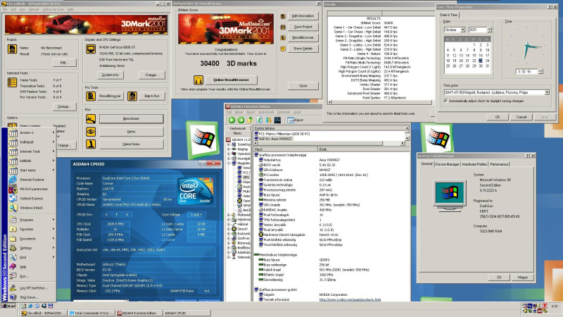Switch to Total Commander taskbar button
Image resolution: width=563 pixels, height=317 pixels.
[x=91, y=313]
